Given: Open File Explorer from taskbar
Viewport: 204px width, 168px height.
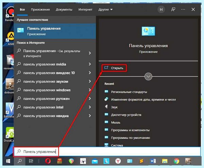Looking at the screenshot, I should pos(165,161).
